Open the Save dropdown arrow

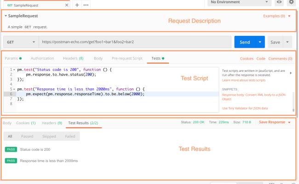[x=287, y=42]
